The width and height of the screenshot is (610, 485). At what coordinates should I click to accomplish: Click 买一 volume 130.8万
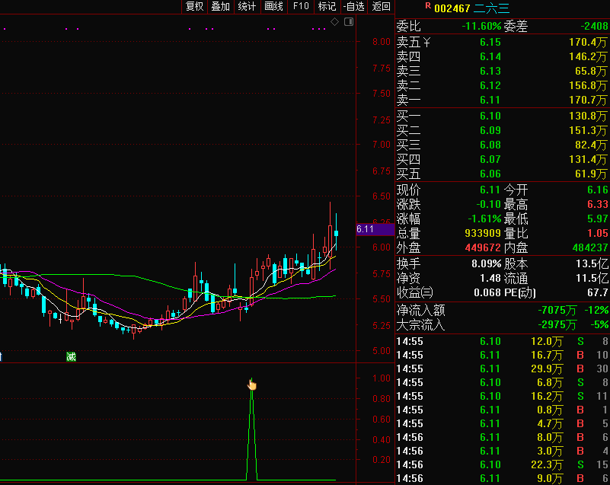pos(588,116)
